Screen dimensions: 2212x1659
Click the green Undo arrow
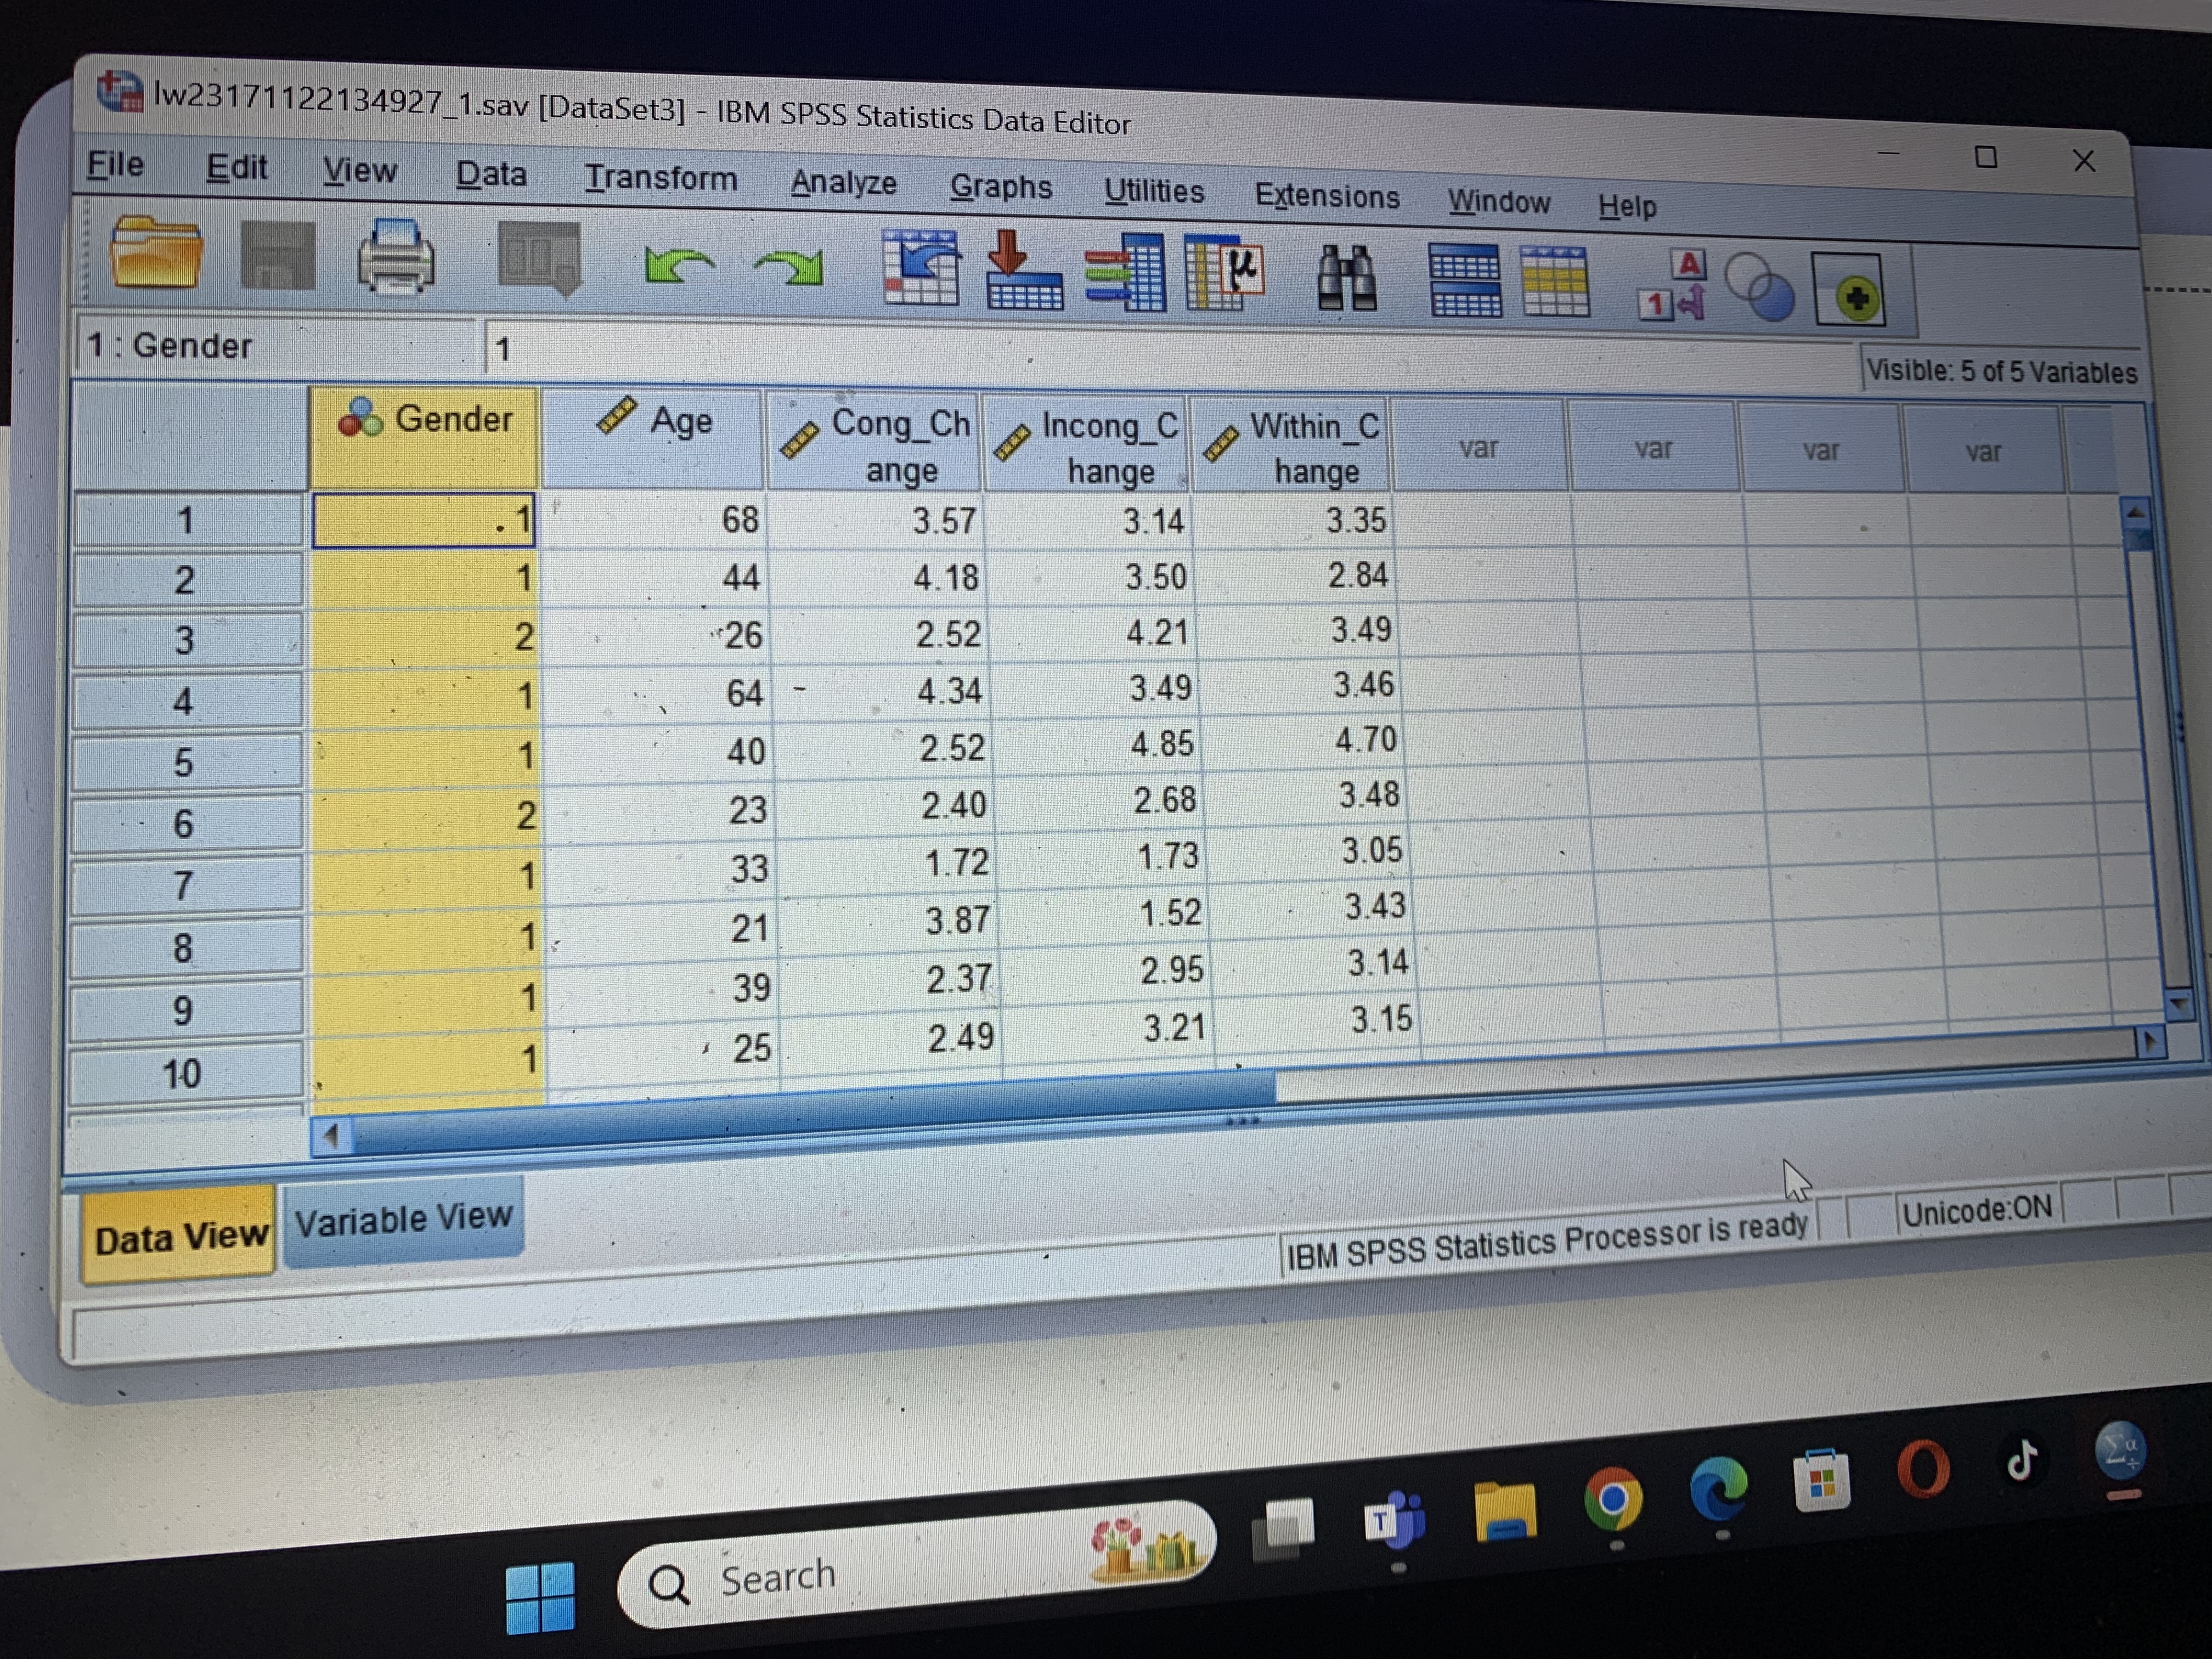tap(679, 265)
